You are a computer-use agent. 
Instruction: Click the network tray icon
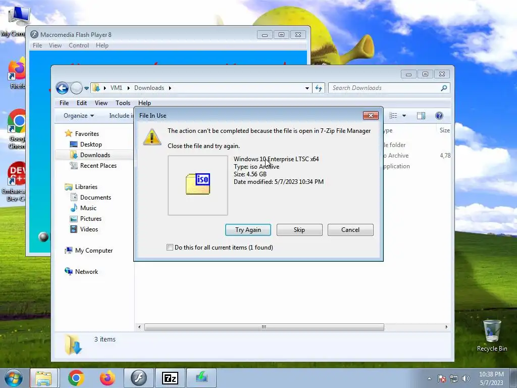(454, 378)
